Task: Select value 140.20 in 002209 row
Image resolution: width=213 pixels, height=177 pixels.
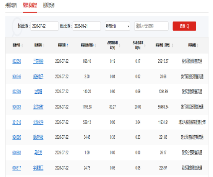Action: click(x=87, y=91)
